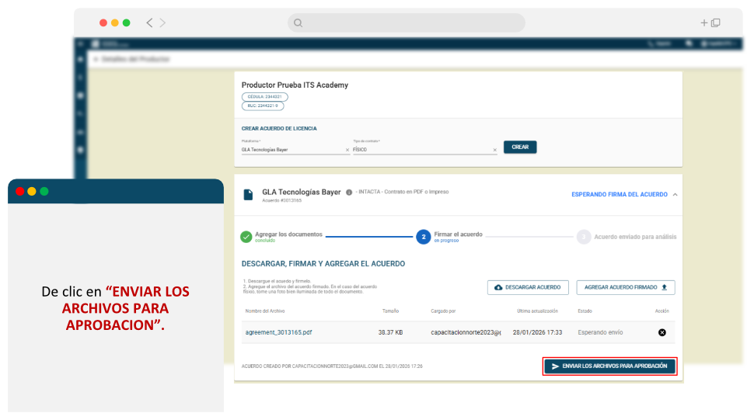Click the 28/01/2026 17:33 date cell
The image size is (747, 420).
click(537, 332)
